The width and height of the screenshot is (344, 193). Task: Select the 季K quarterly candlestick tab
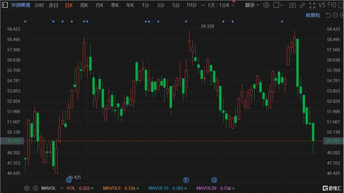(115, 5)
